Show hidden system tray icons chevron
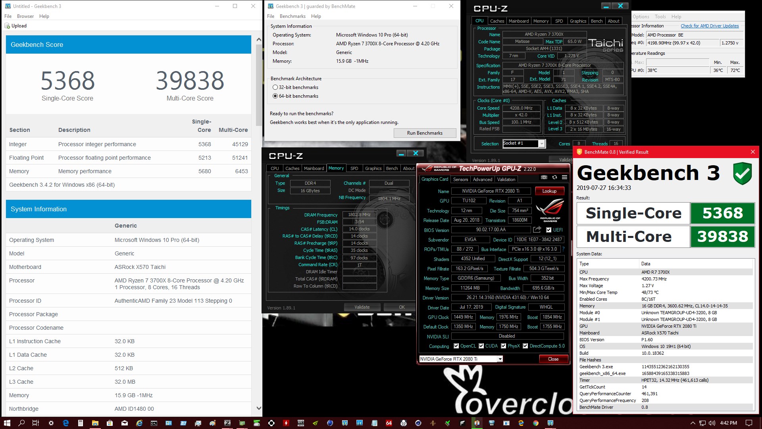Screen dimensions: 762x429 click(693, 423)
